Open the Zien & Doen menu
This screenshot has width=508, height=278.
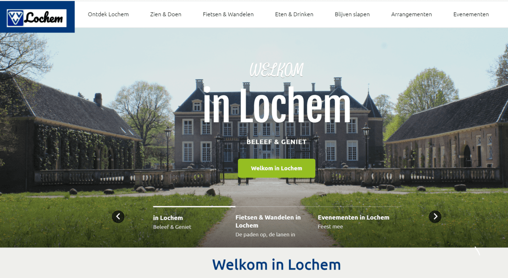coord(166,14)
